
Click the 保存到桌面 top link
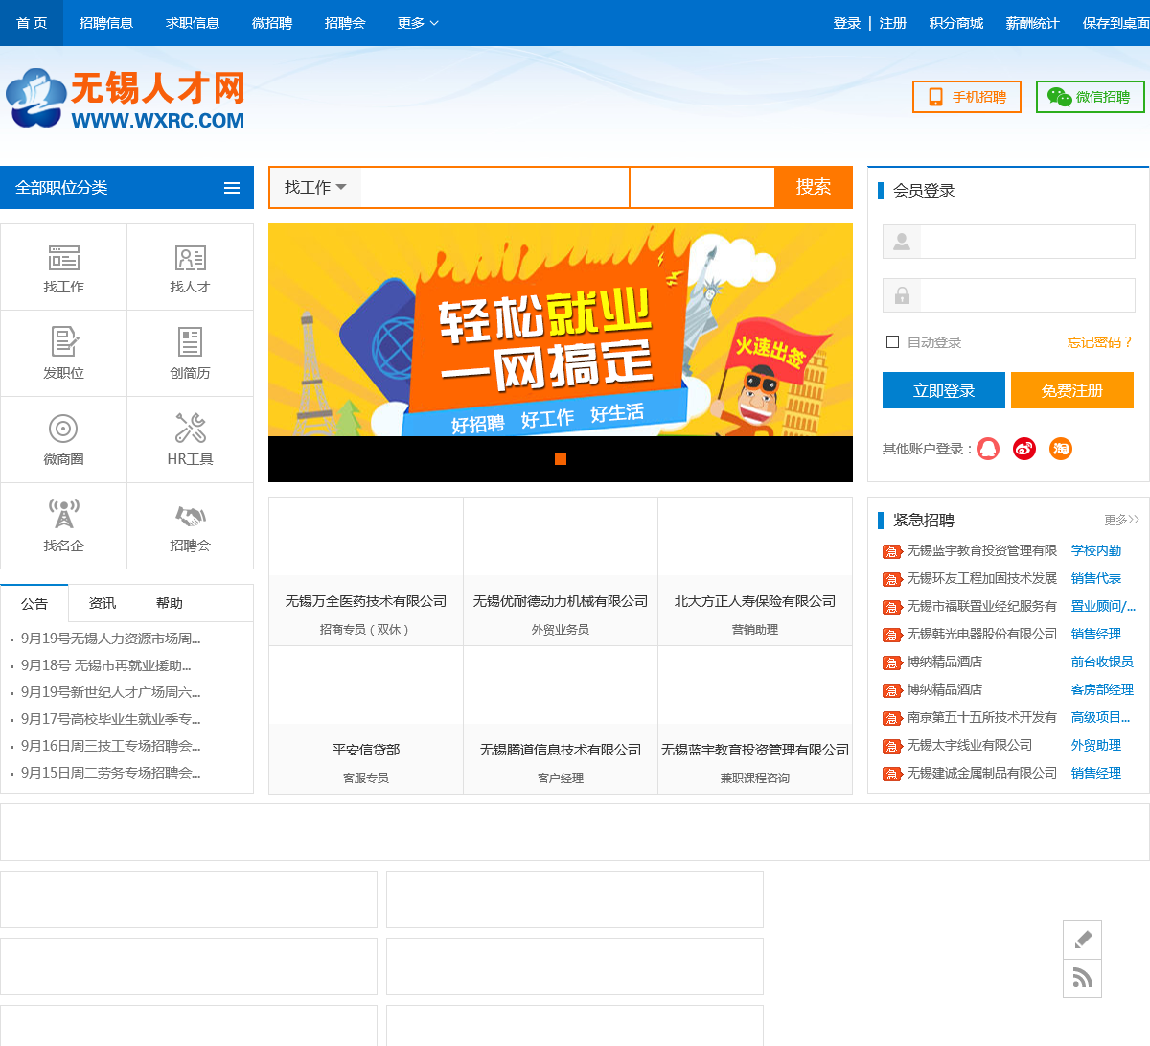pos(1115,23)
